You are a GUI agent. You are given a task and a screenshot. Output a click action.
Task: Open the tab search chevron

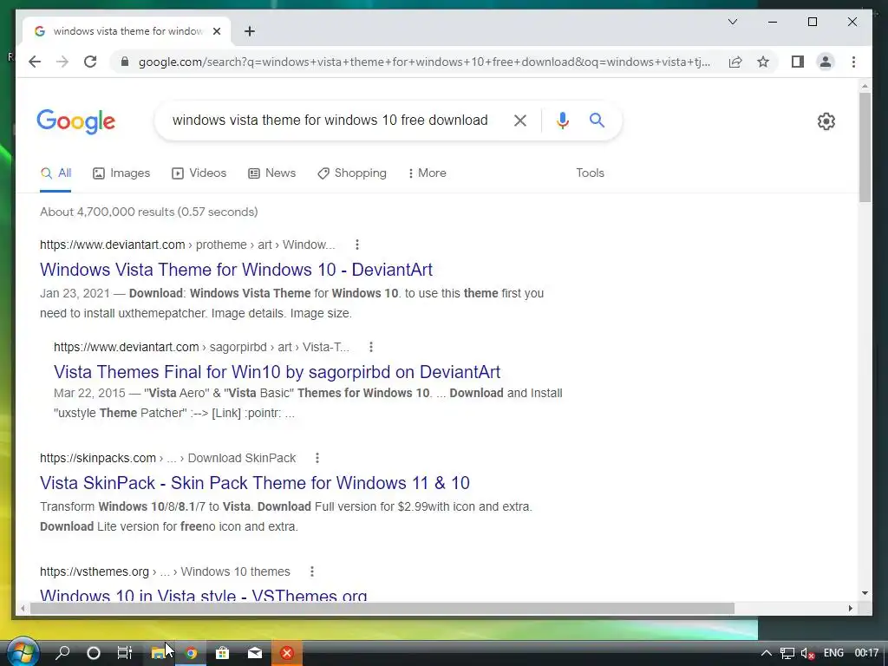732,22
